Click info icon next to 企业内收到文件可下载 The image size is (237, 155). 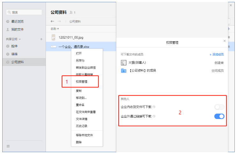(x=154, y=107)
